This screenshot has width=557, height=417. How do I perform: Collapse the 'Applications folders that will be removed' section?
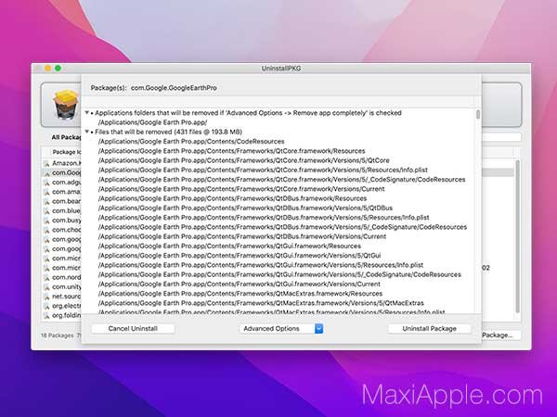[x=86, y=113]
